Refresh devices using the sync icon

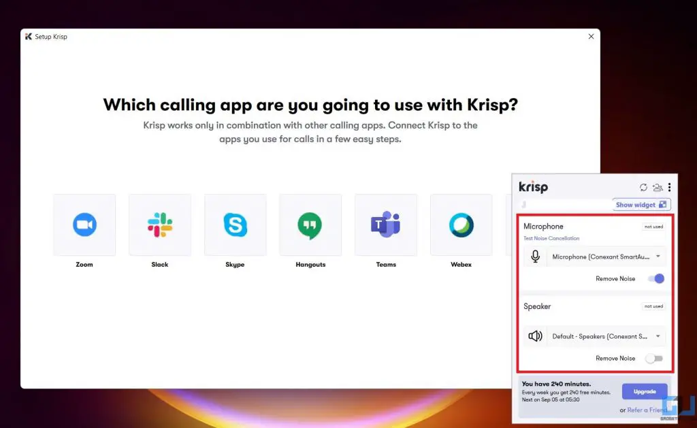point(643,187)
